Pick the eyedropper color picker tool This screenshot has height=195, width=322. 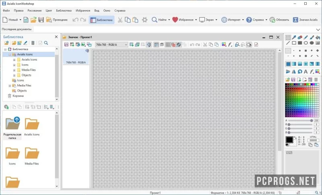tap(294, 37)
